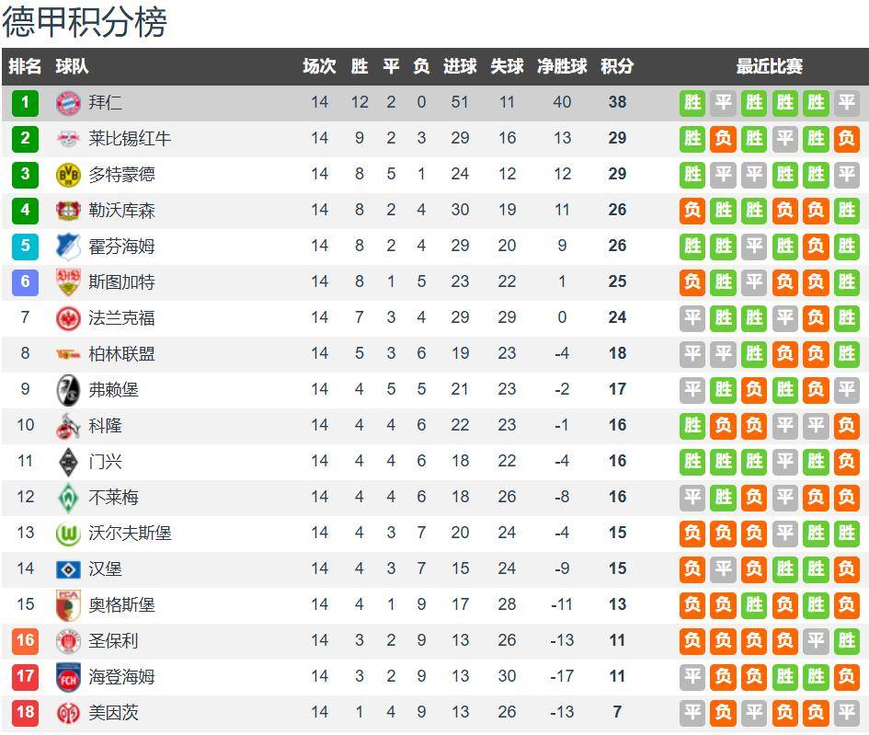Click the green rank 1 badge
Viewport: 869px width, 735px height.
coord(25,102)
